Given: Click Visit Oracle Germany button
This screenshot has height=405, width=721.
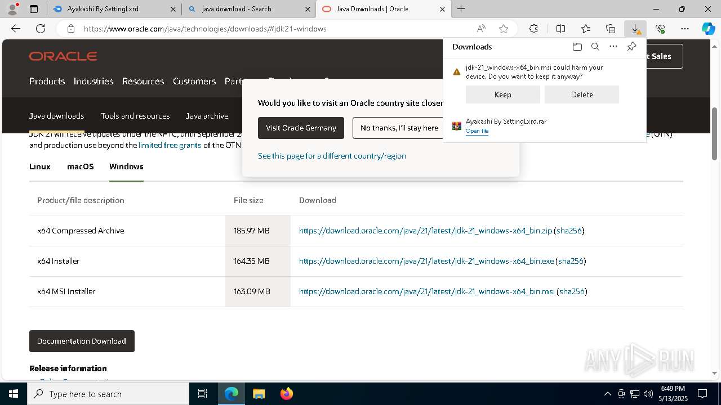Looking at the screenshot, I should click(x=301, y=128).
